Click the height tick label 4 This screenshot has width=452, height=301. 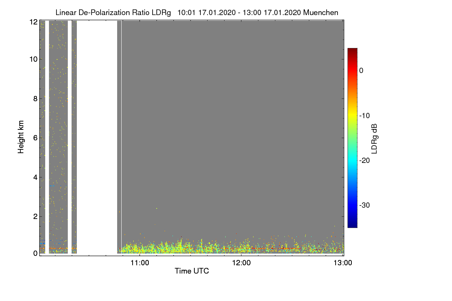click(x=36, y=177)
